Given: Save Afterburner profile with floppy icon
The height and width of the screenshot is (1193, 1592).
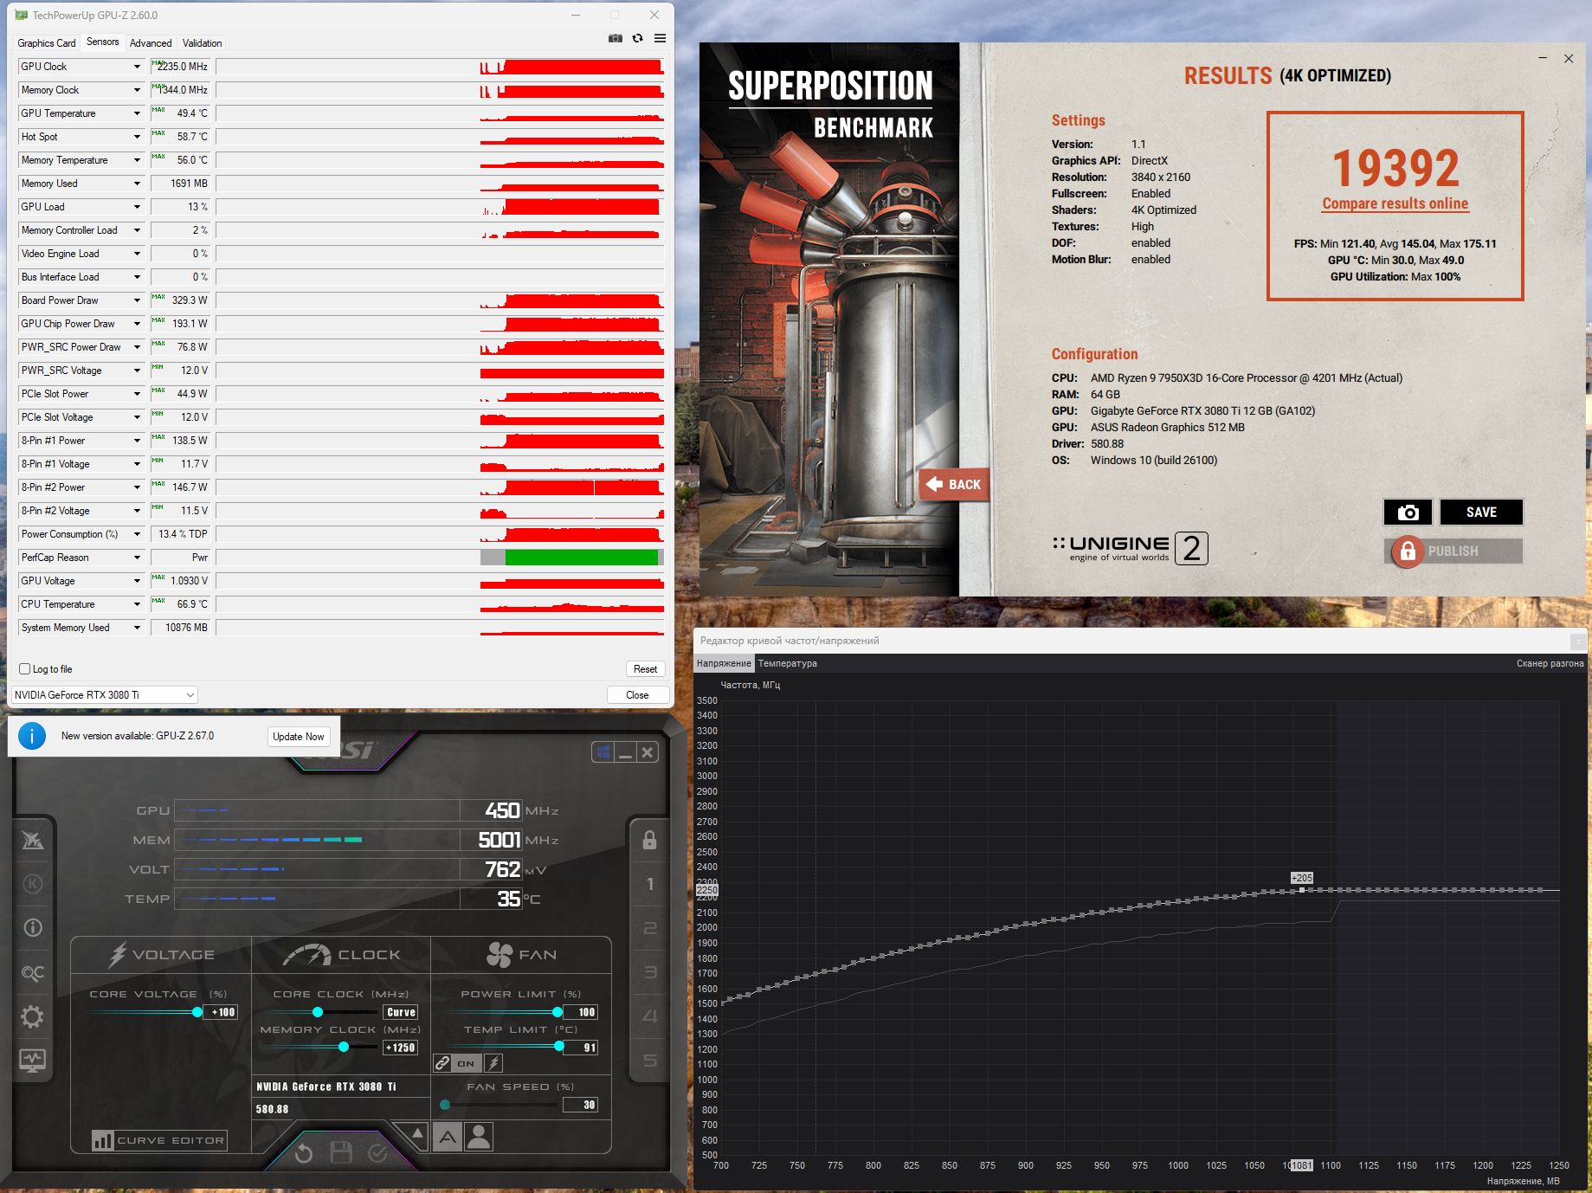Looking at the screenshot, I should (x=341, y=1152).
